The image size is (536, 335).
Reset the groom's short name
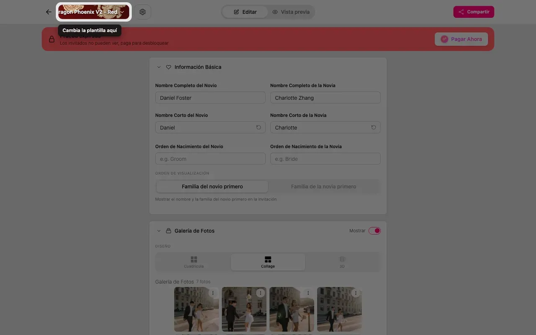pyautogui.click(x=258, y=127)
